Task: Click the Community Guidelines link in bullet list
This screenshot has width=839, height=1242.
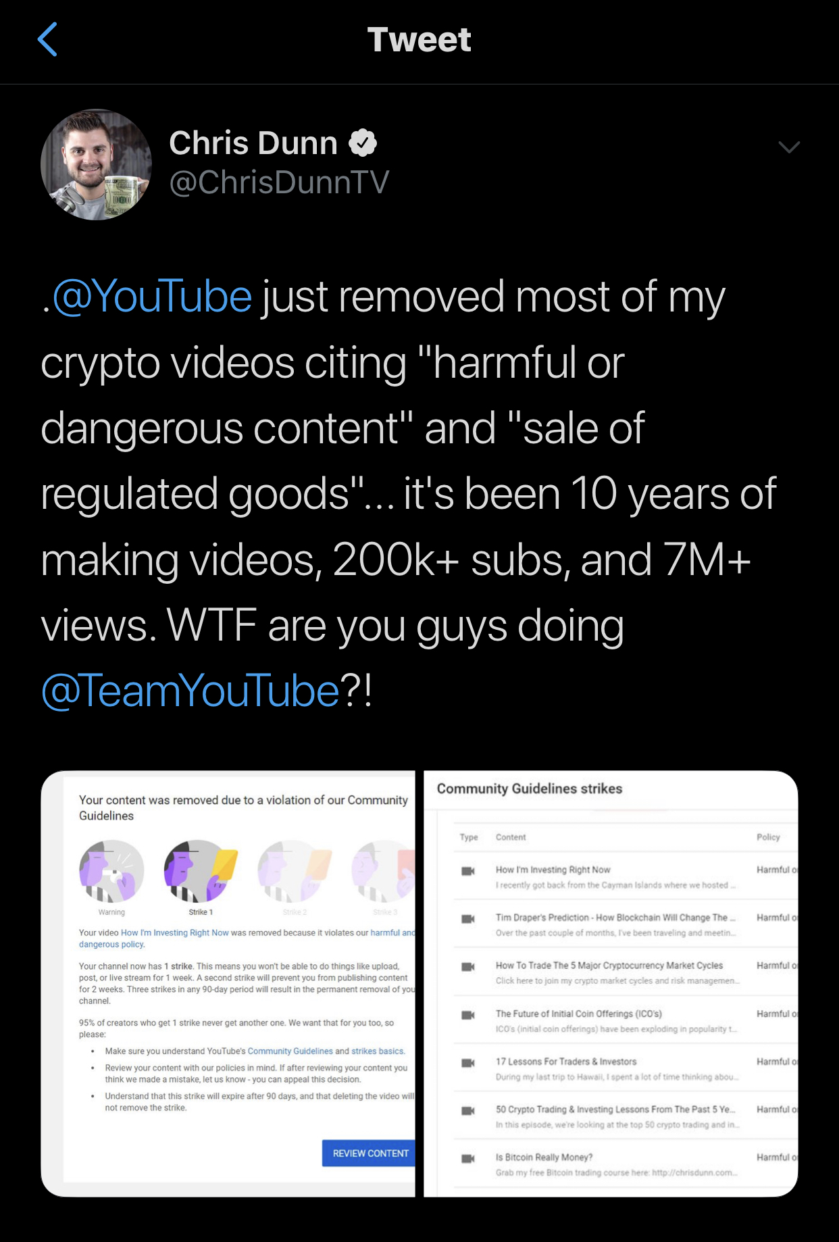Action: [x=290, y=1051]
